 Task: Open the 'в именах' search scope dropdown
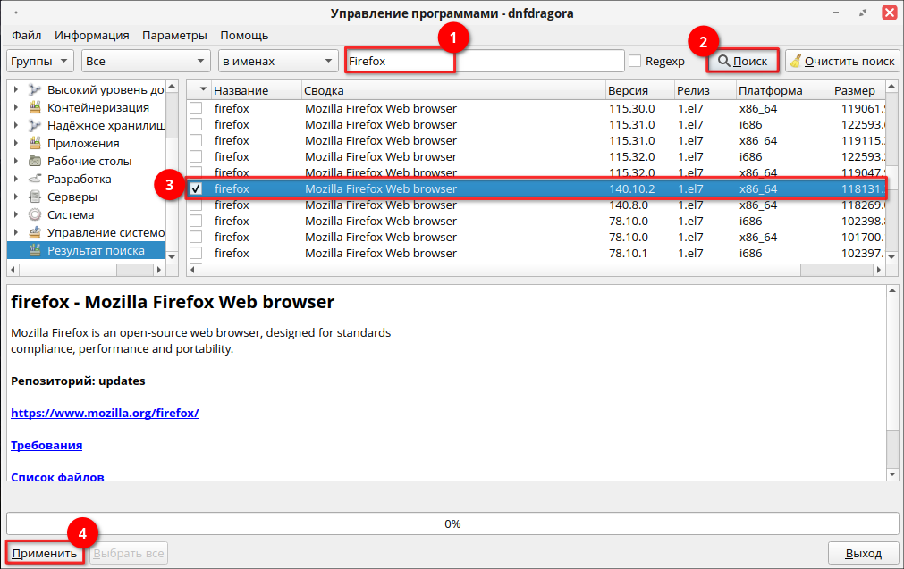click(x=277, y=61)
